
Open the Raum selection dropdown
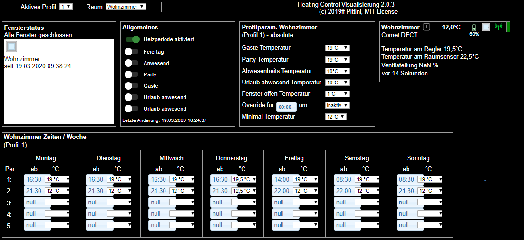click(x=126, y=7)
